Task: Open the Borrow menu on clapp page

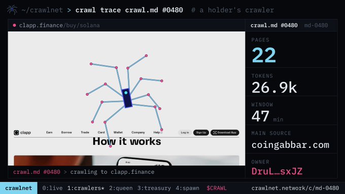Action: pos(66,132)
